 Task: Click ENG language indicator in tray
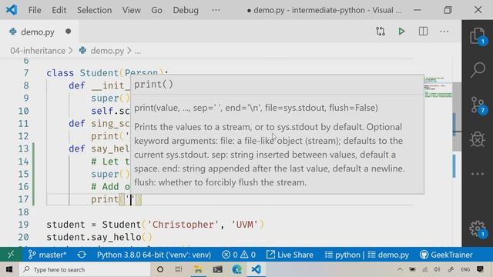pyautogui.click(x=465, y=269)
